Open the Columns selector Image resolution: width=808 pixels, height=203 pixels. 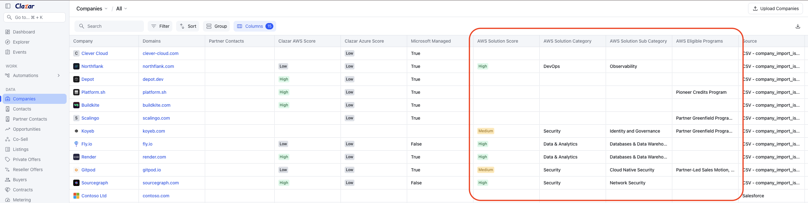pyautogui.click(x=255, y=26)
